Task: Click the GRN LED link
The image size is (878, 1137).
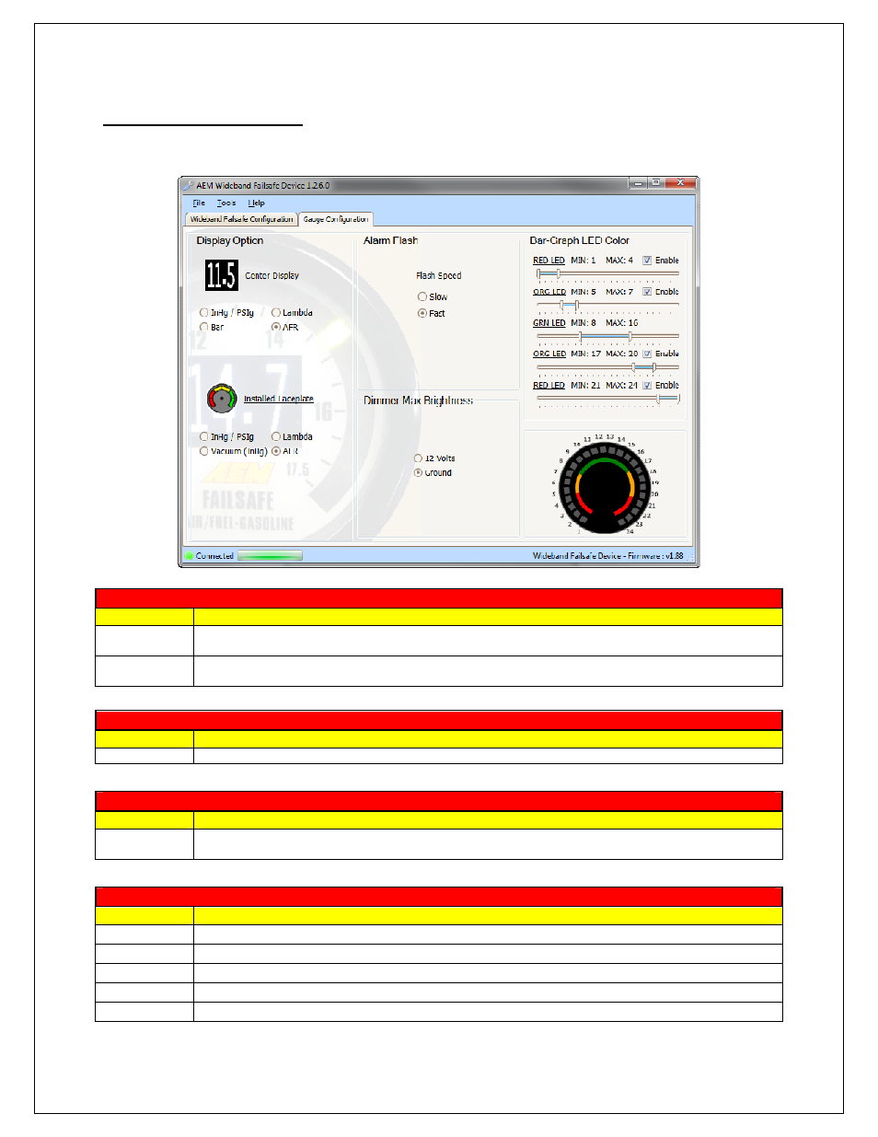Action: tap(549, 323)
